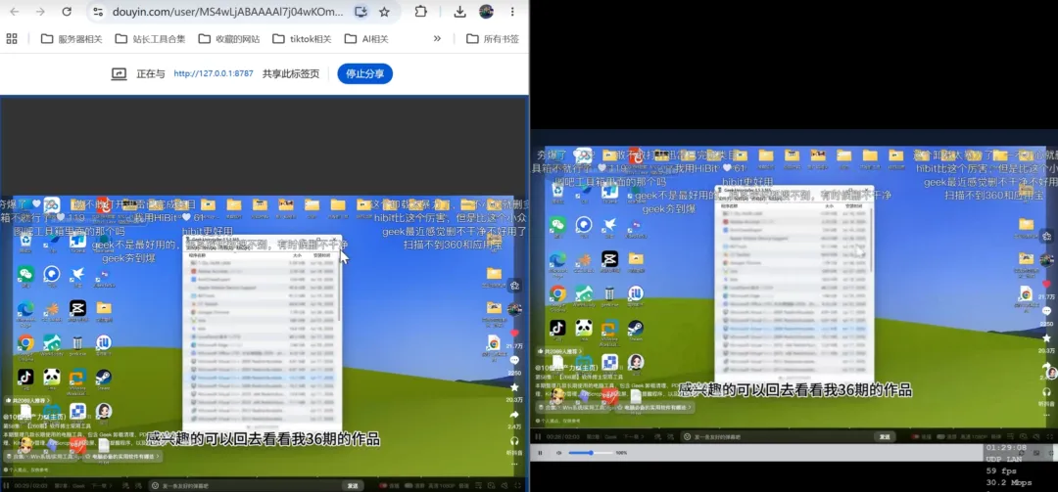Click the install/cast icon in the address bar
Screen dimensions: 1058x492
(x=361, y=12)
